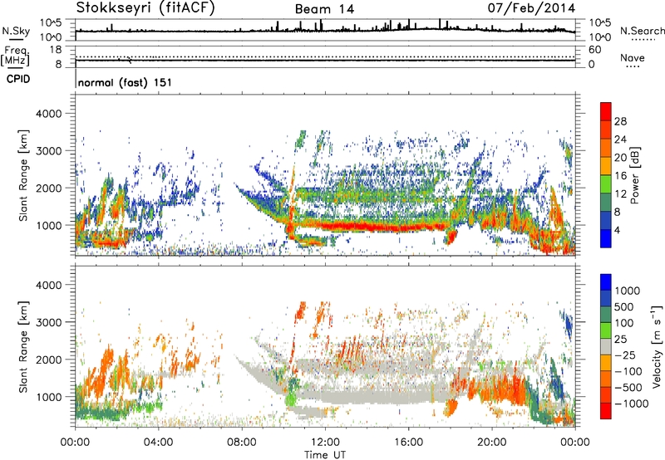
Task: Click the CPID row label
Action: point(18,79)
